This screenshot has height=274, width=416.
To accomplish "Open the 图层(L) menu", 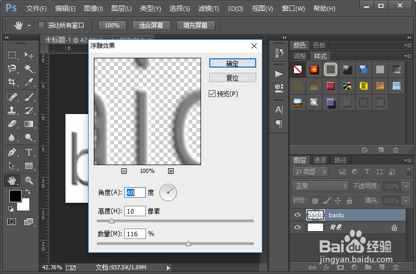I will point(122,8).
